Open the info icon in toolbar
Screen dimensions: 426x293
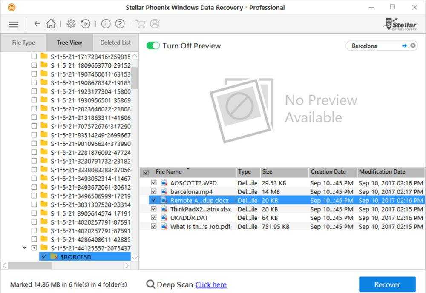[106, 24]
